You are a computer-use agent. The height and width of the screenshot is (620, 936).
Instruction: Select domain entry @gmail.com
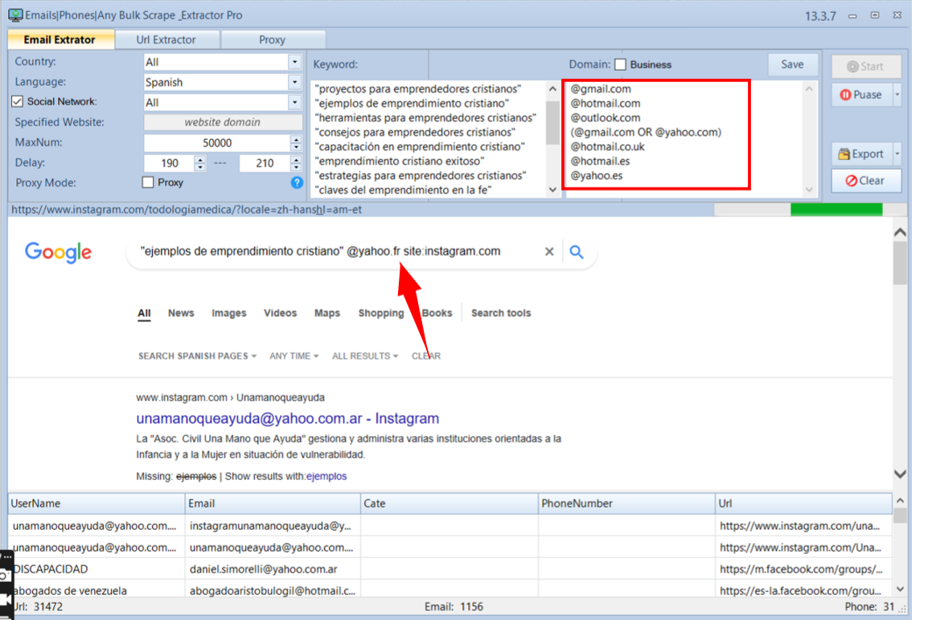click(601, 89)
